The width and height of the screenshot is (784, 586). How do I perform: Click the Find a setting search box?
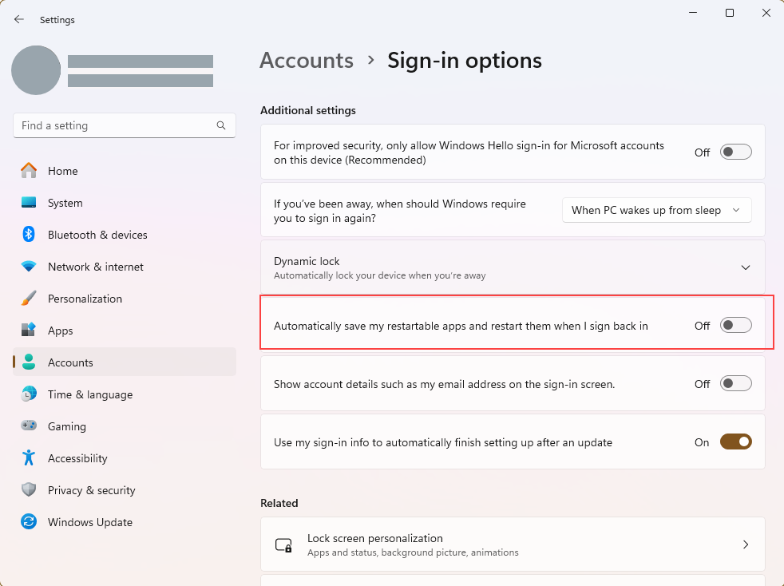(x=125, y=125)
